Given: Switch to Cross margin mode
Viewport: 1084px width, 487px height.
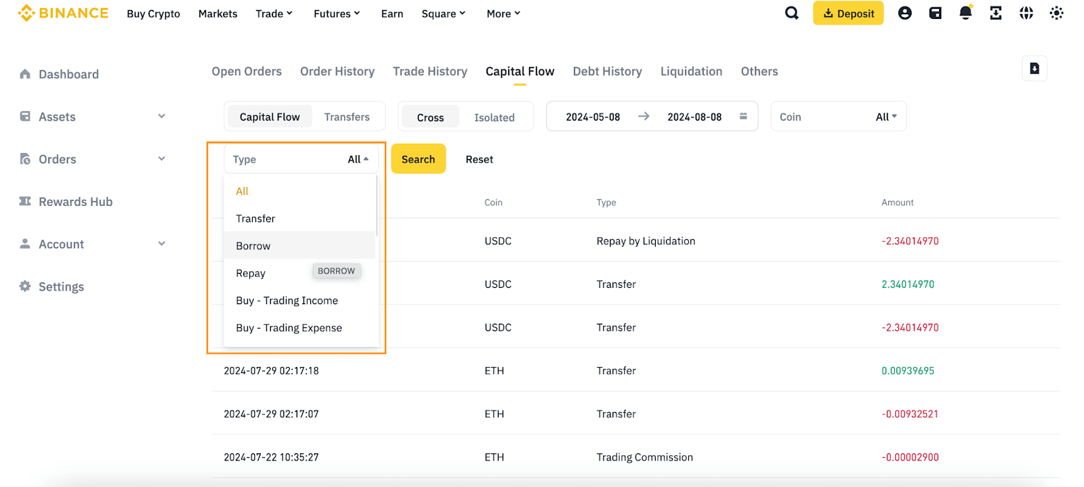Looking at the screenshot, I should tap(430, 117).
